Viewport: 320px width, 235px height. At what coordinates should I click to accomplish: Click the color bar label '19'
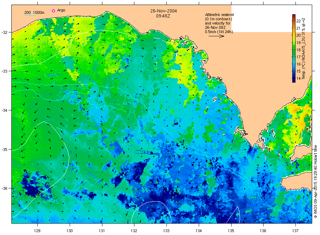298,43
